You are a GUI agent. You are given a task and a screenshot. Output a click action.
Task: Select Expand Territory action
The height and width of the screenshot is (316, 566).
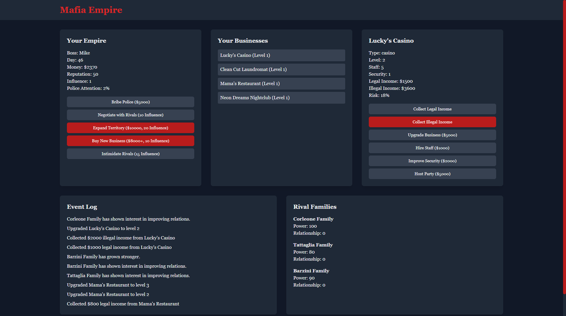[x=130, y=128]
